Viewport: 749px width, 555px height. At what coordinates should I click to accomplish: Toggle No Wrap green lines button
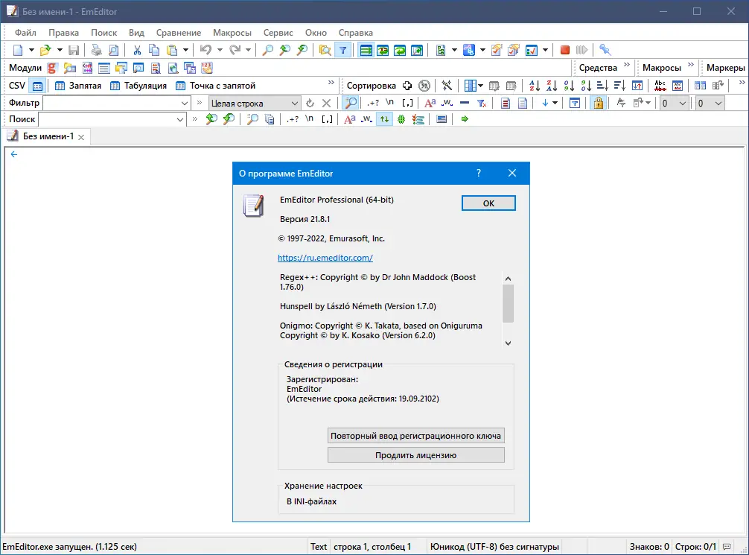pyautogui.click(x=366, y=50)
